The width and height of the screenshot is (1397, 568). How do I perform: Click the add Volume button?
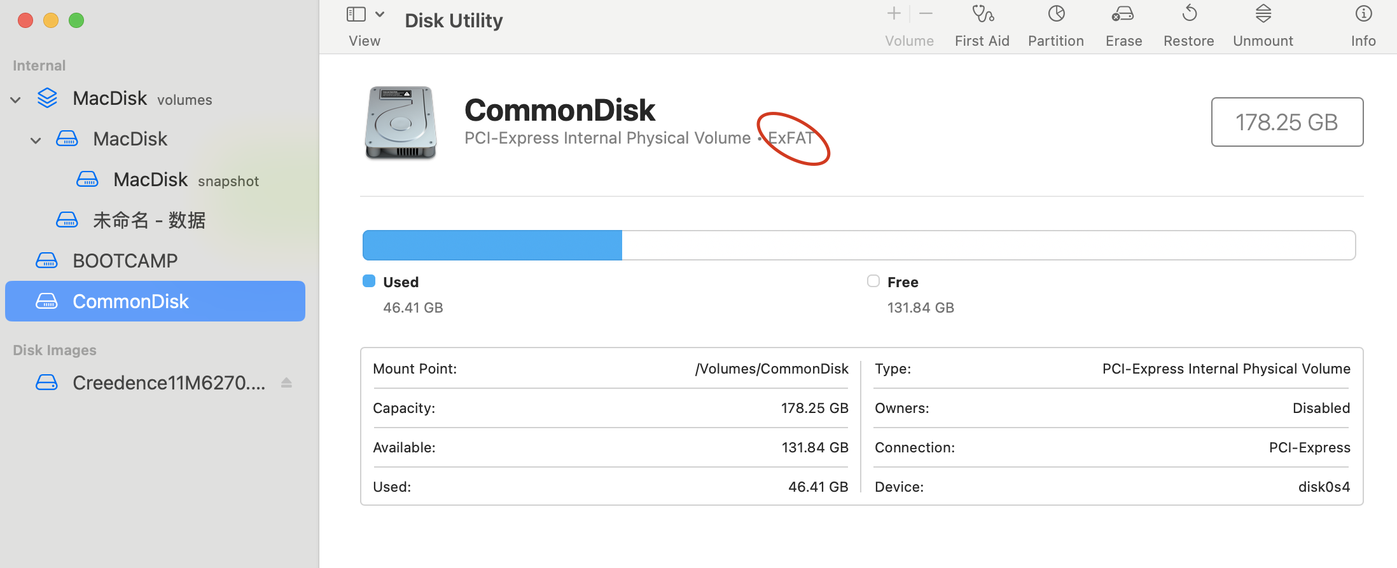[x=893, y=13]
